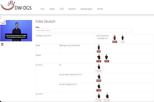
Task: Go to the Graph page
Action: click(x=52, y=9)
